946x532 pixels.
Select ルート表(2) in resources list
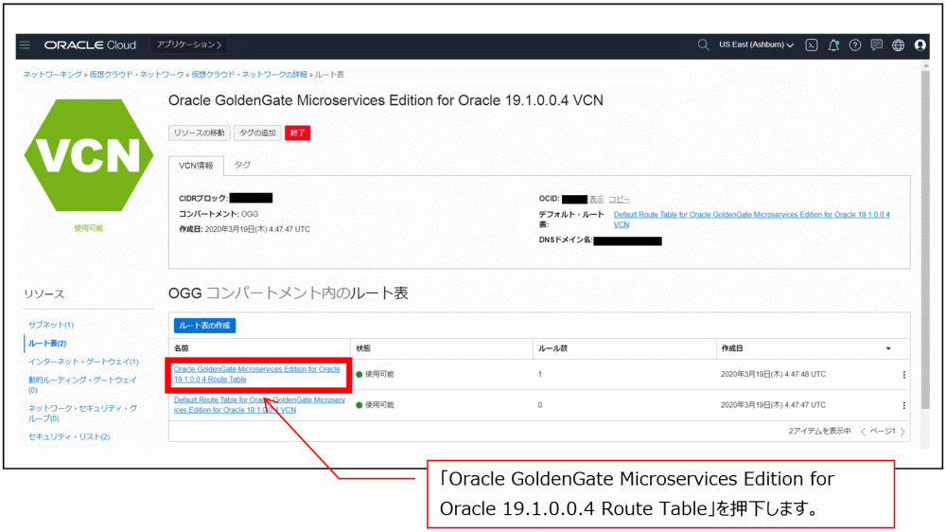coord(47,343)
